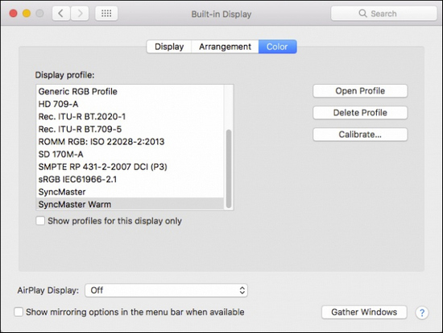Click into the Search field
The width and height of the screenshot is (443, 333).
[x=383, y=13]
